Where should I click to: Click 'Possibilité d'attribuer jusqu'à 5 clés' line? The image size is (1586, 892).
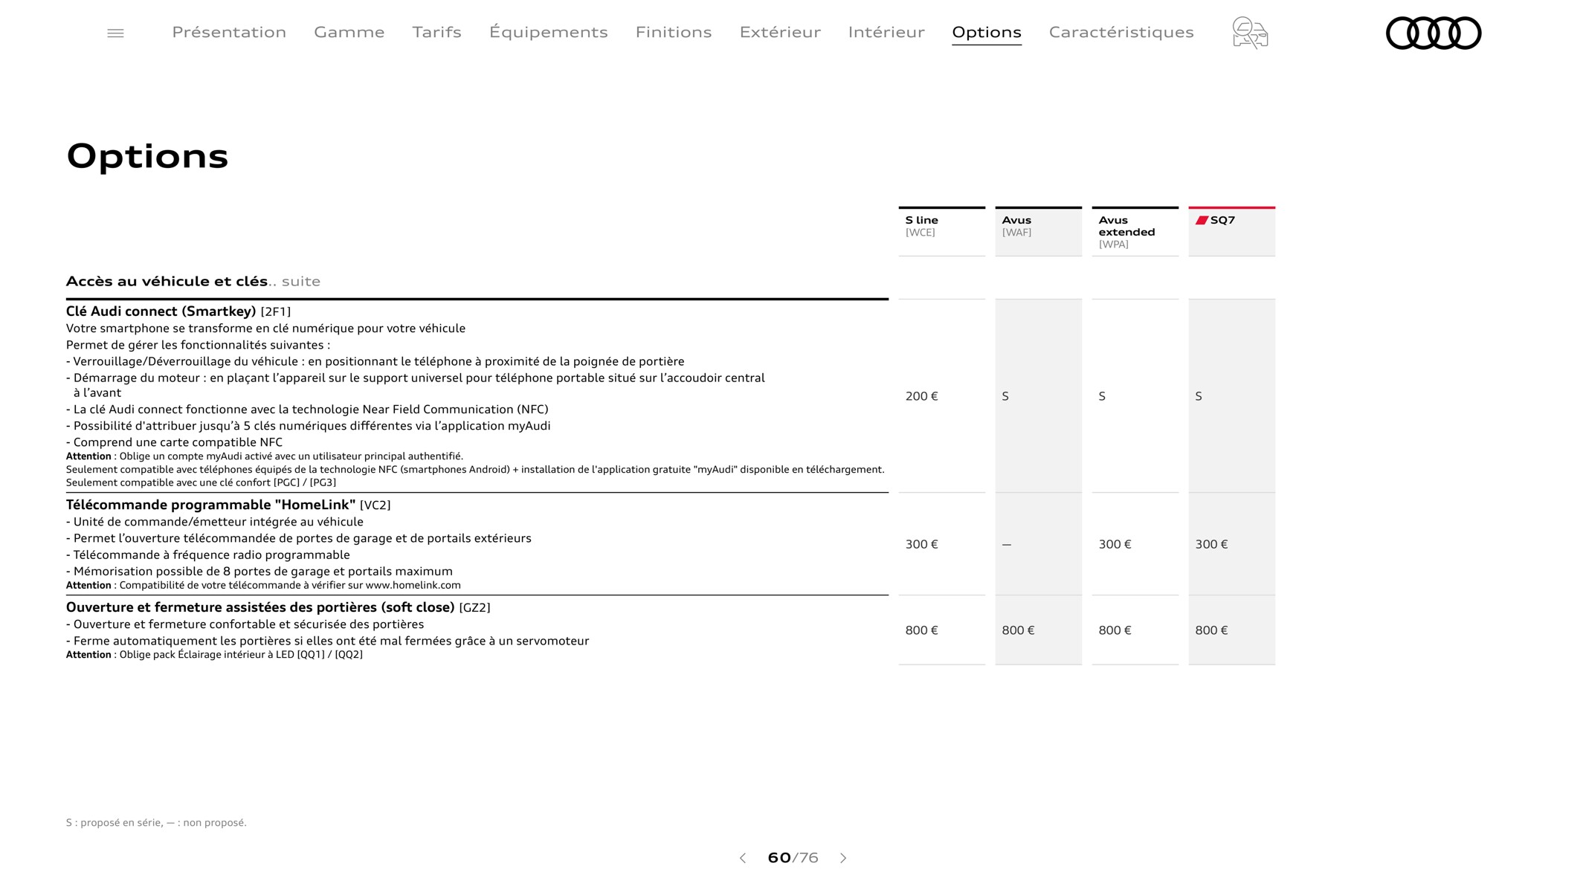point(309,426)
